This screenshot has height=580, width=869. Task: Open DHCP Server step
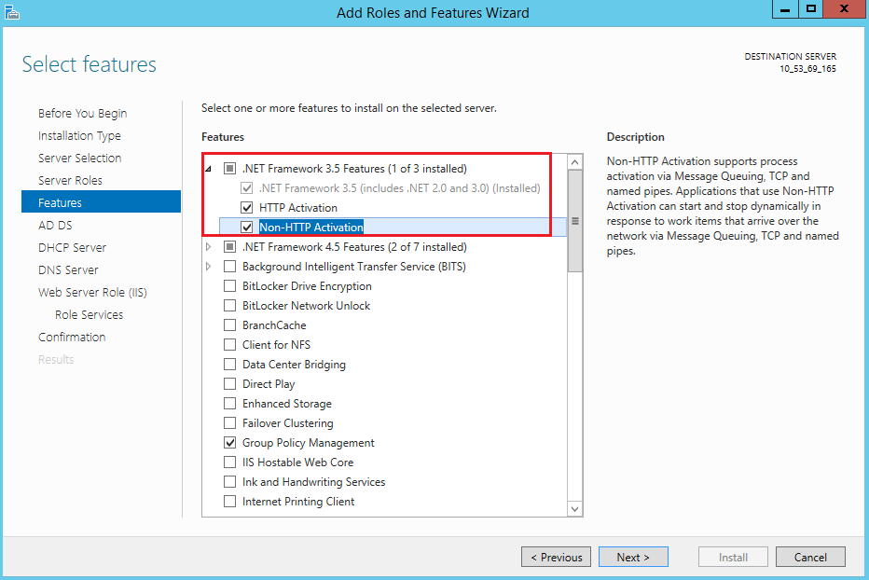click(x=72, y=247)
